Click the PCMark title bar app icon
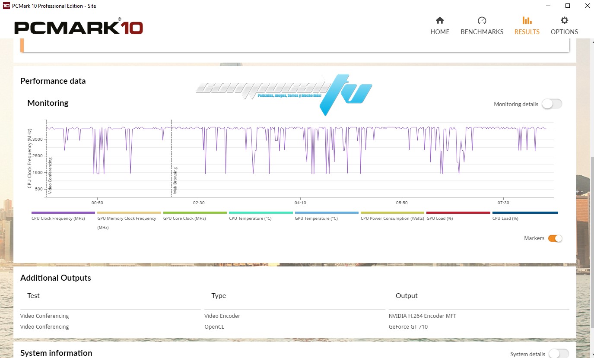Image resolution: width=594 pixels, height=358 pixels. coord(6,6)
